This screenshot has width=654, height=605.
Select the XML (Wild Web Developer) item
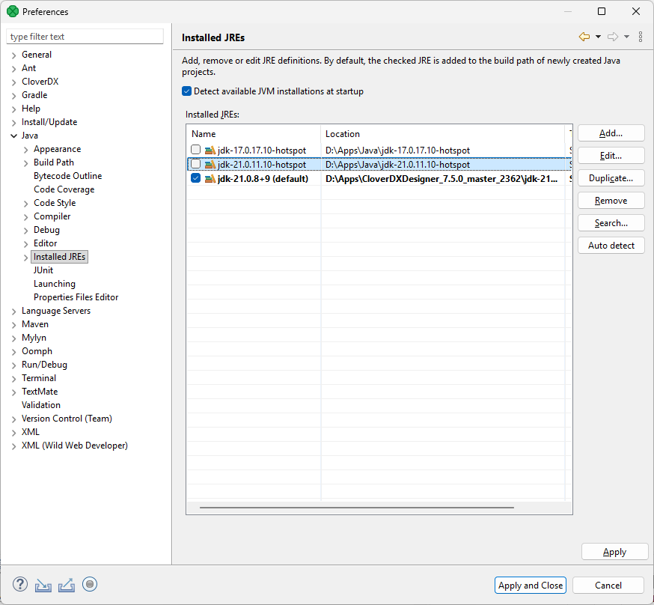[x=75, y=446]
